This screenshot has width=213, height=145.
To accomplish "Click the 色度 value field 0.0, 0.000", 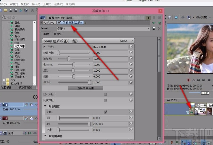I will pyautogui.click(x=110, y=47).
